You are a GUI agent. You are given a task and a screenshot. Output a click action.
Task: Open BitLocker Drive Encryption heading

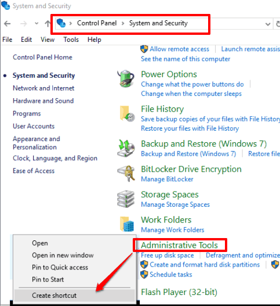pos(191,169)
